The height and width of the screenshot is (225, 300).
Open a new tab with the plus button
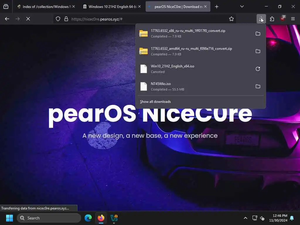tap(217, 7)
